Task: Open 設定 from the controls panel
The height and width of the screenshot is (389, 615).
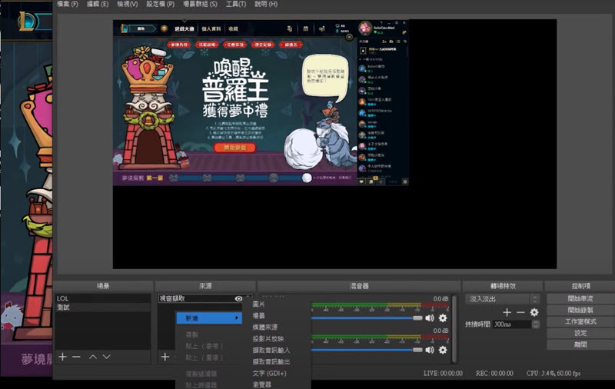Action: (580, 333)
